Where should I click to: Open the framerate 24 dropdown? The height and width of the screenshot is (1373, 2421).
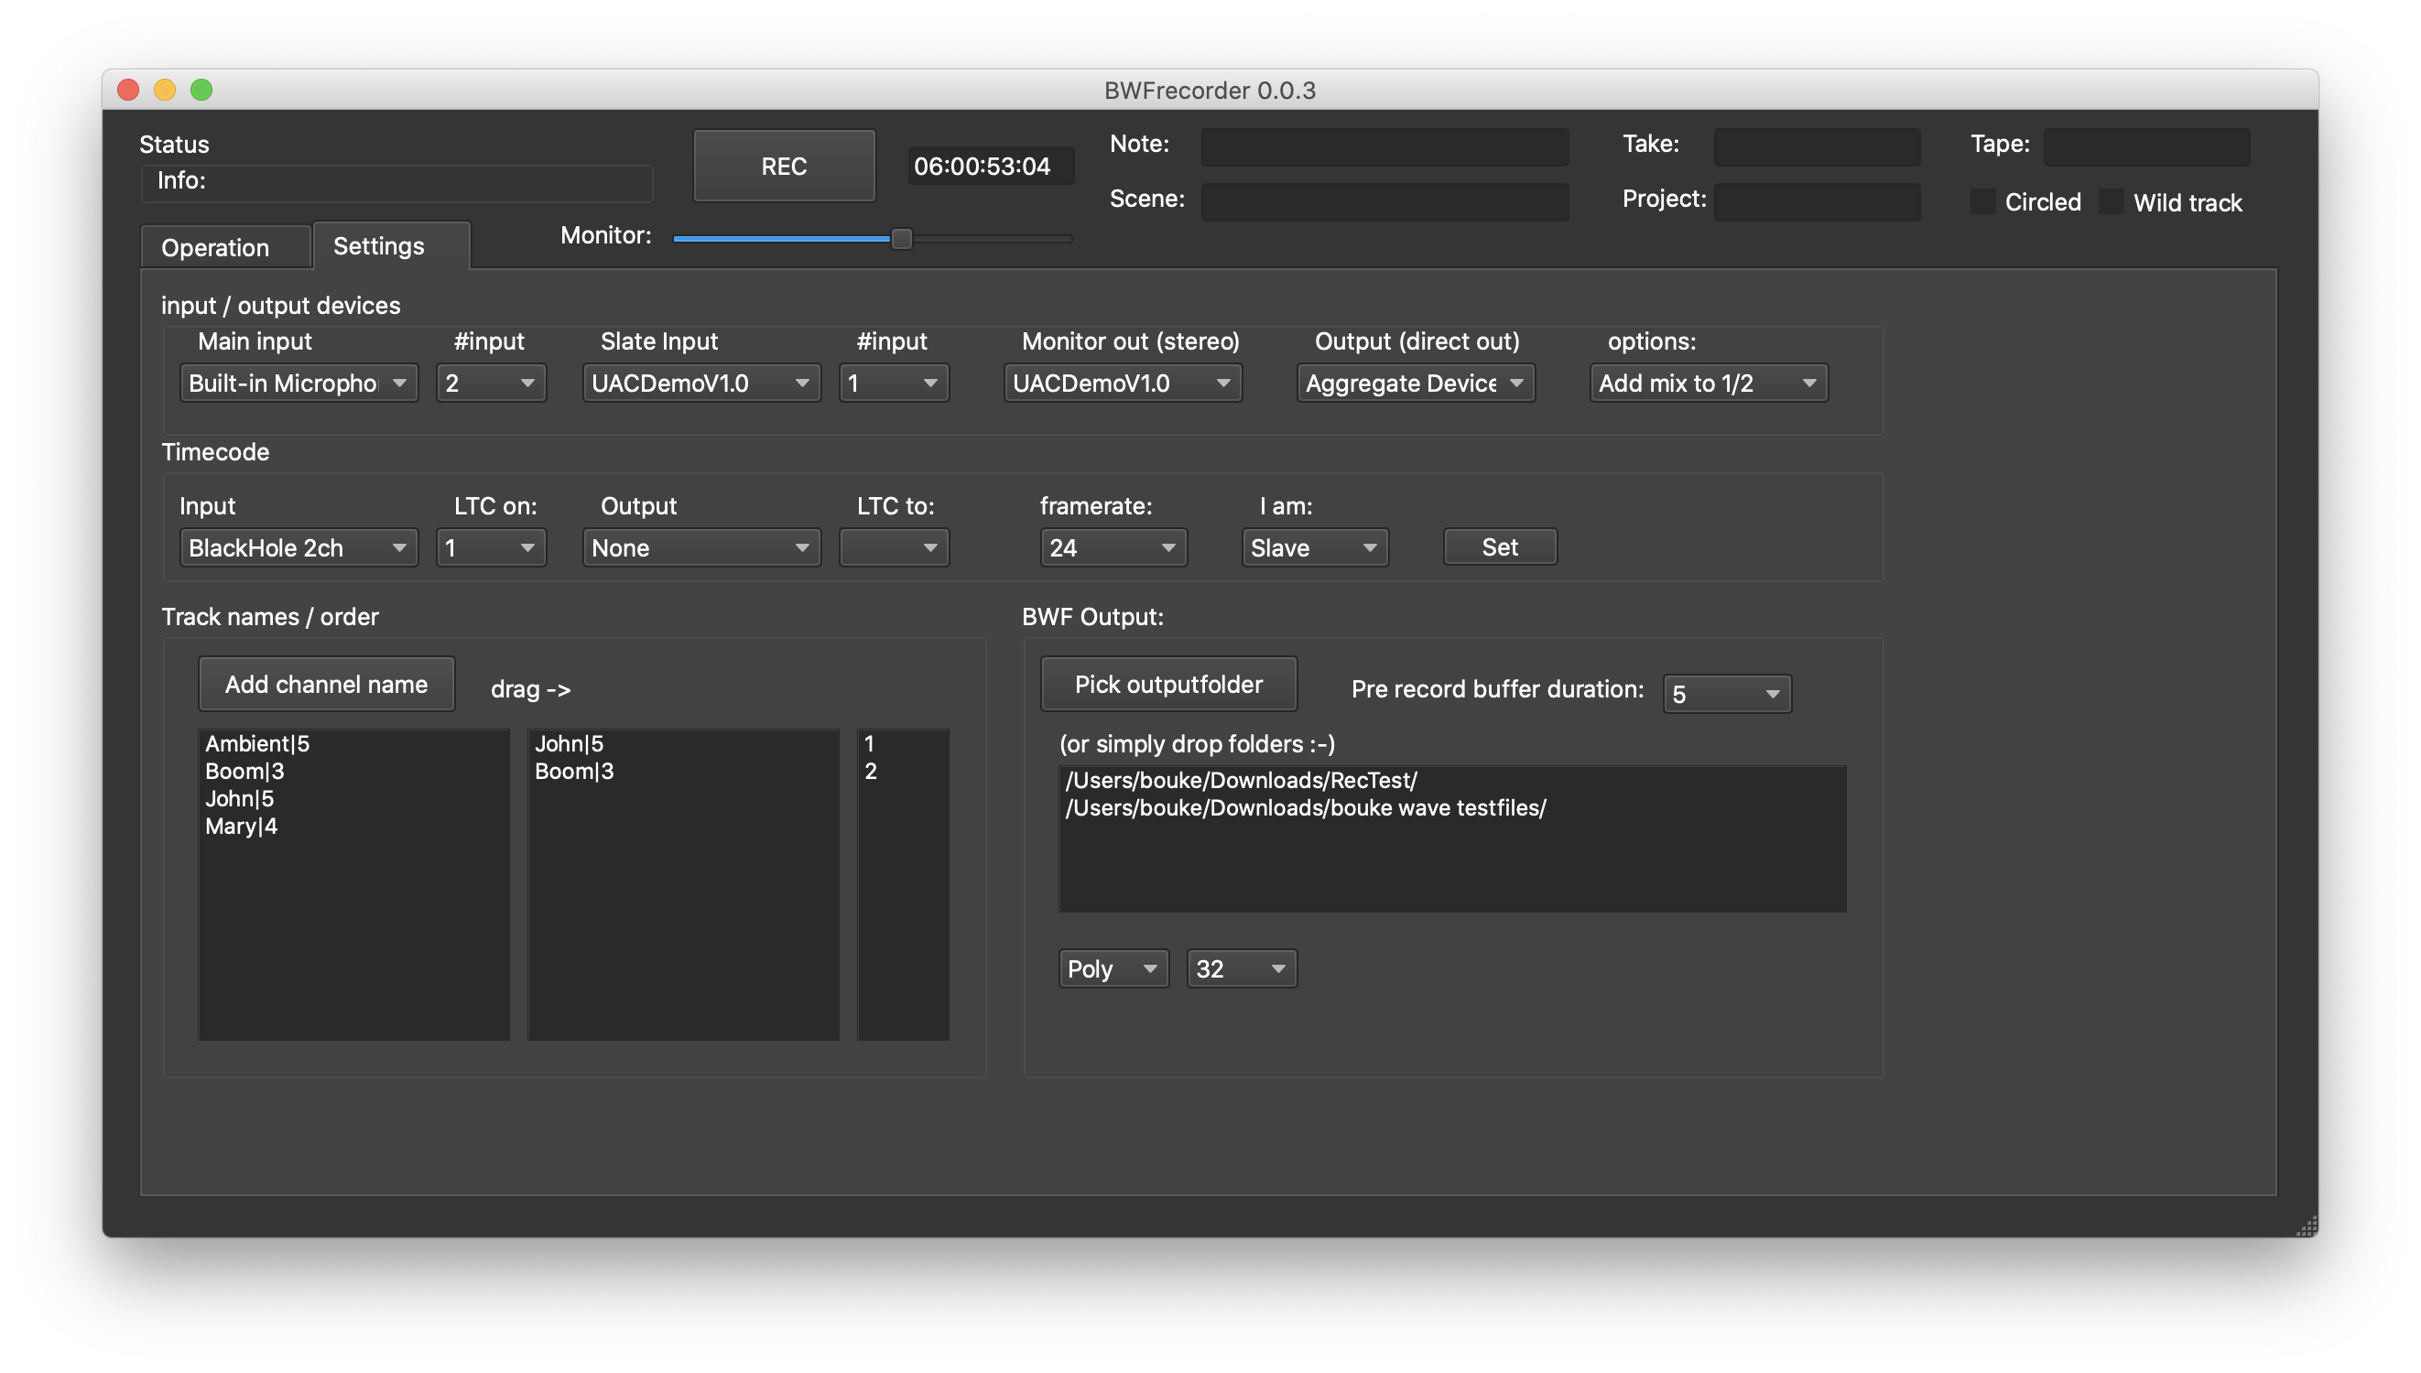click(1112, 548)
